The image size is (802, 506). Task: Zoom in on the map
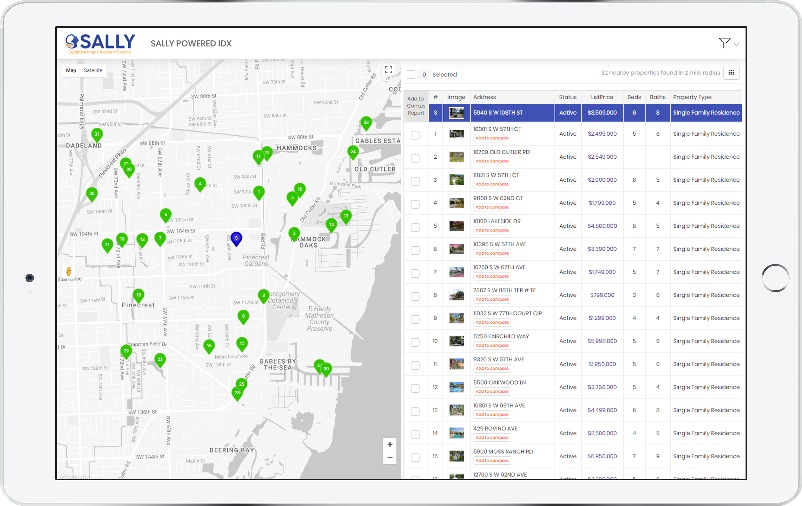(390, 445)
